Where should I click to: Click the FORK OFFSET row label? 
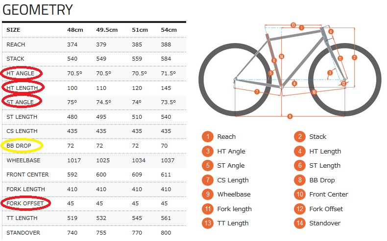tap(25, 203)
